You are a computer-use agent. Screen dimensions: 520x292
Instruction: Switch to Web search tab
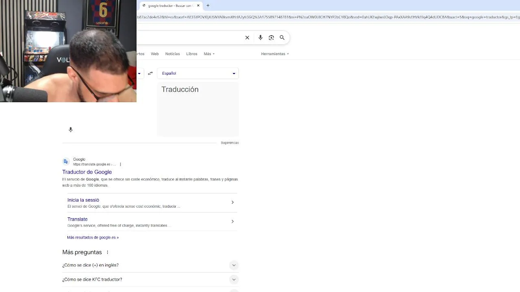click(155, 54)
